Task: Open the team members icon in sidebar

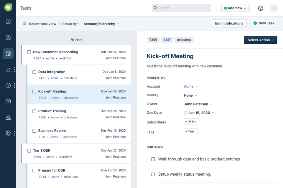Action: pyautogui.click(x=8, y=117)
